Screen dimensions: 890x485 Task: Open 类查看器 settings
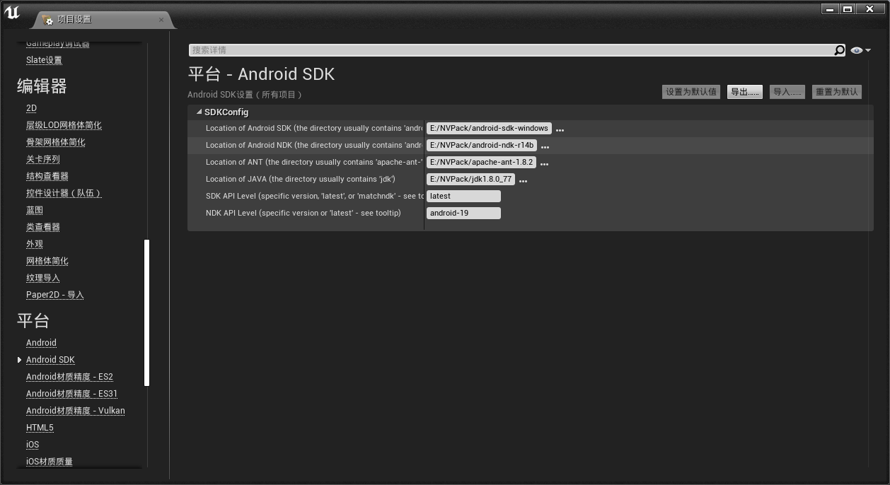pyautogui.click(x=43, y=227)
